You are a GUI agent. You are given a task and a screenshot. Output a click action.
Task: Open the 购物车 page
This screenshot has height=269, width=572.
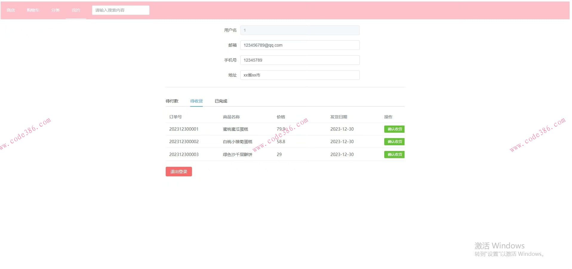tap(33, 10)
